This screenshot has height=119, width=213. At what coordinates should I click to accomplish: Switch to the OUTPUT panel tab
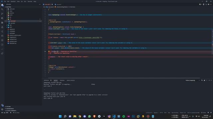(56, 80)
